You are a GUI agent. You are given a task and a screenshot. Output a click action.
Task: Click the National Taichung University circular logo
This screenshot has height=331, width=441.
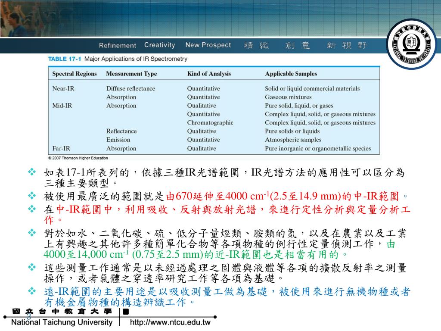[411, 44]
